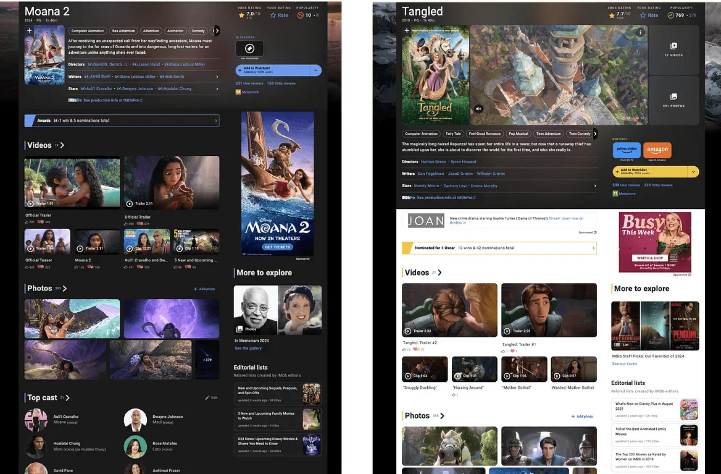Open the Moana 2 watchlist dropdown arrow

click(316, 70)
